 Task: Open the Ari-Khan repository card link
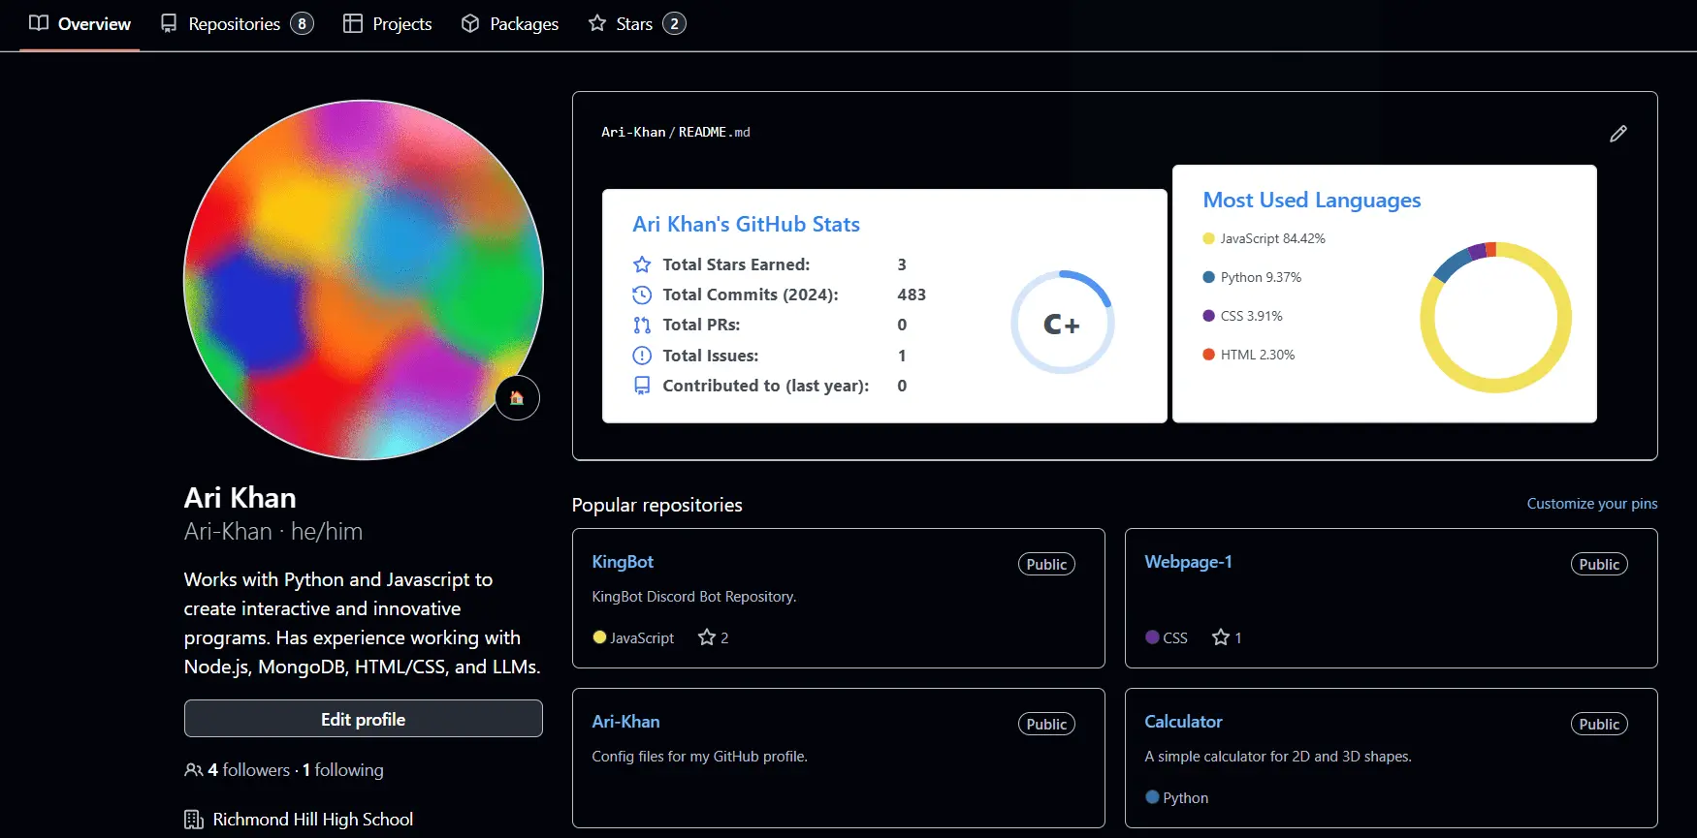coord(625,722)
